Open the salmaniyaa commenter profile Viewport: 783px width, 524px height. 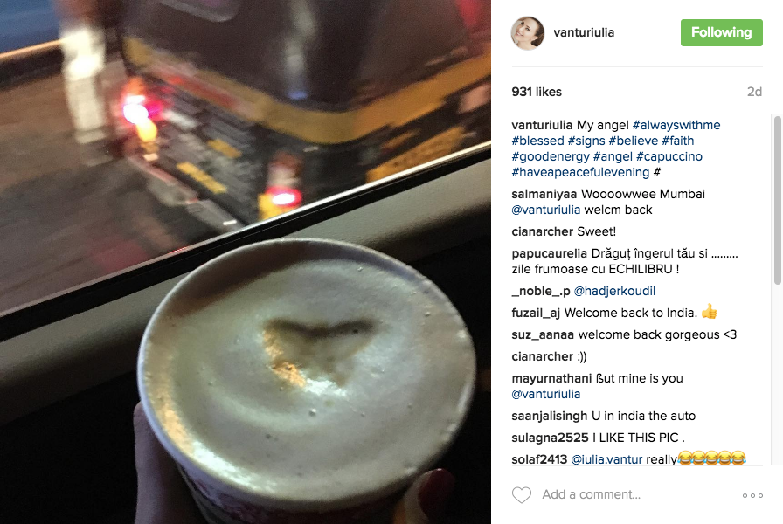pos(544,194)
